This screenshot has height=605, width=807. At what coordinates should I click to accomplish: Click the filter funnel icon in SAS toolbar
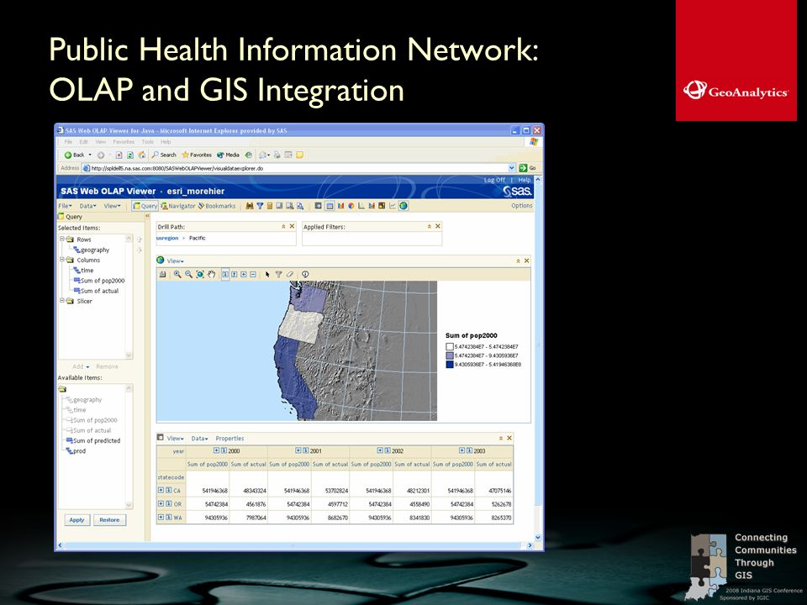(x=260, y=206)
